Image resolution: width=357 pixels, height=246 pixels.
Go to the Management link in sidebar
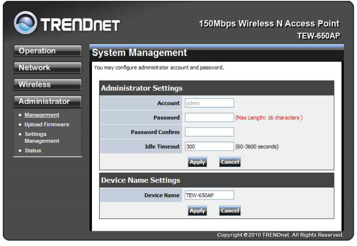[x=42, y=115]
